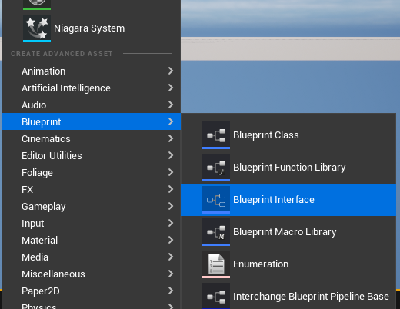Select the Audio menu entry
The width and height of the screenshot is (400, 309).
91,105
